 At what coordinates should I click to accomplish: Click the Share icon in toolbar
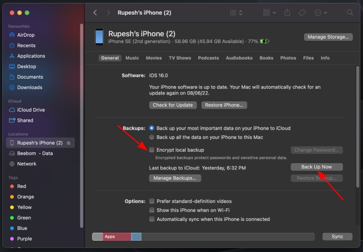[287, 12]
